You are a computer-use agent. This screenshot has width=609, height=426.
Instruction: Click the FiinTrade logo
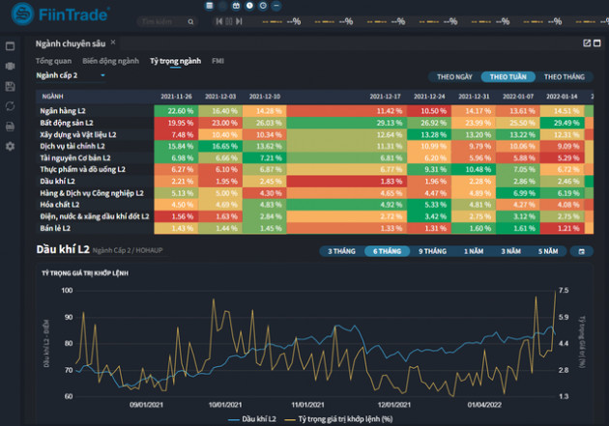tap(61, 14)
